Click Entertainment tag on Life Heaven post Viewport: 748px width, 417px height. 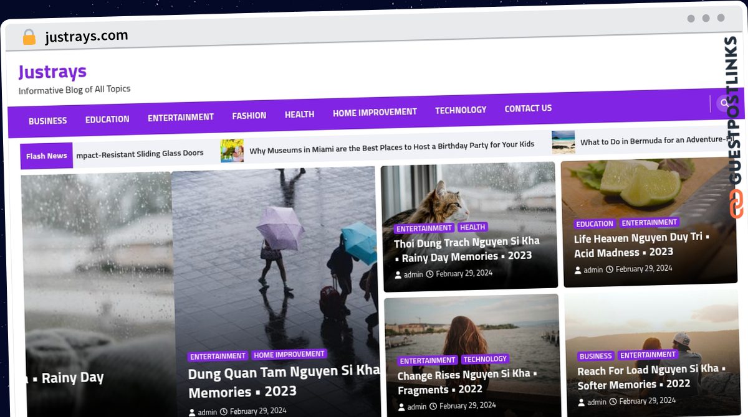coord(649,222)
